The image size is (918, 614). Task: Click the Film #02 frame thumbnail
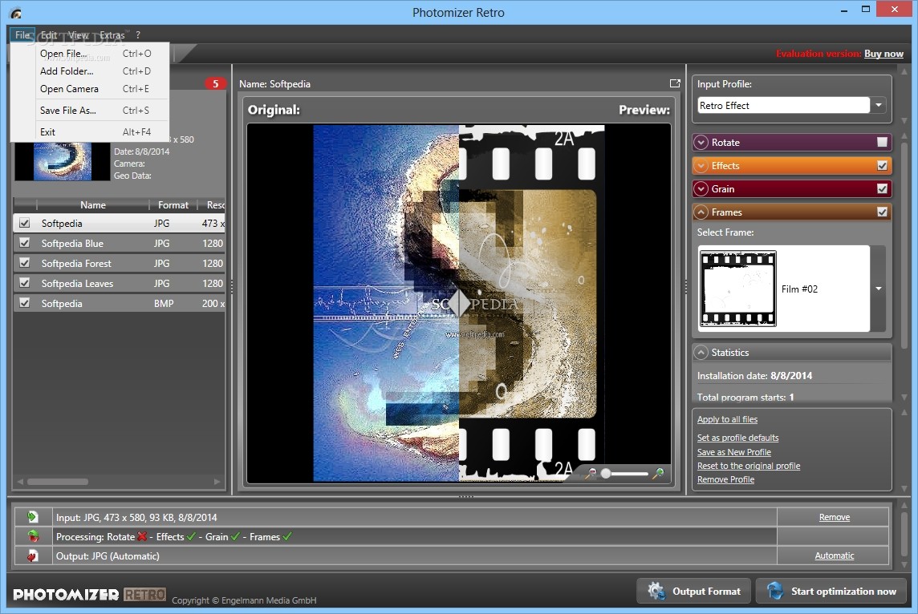point(737,289)
